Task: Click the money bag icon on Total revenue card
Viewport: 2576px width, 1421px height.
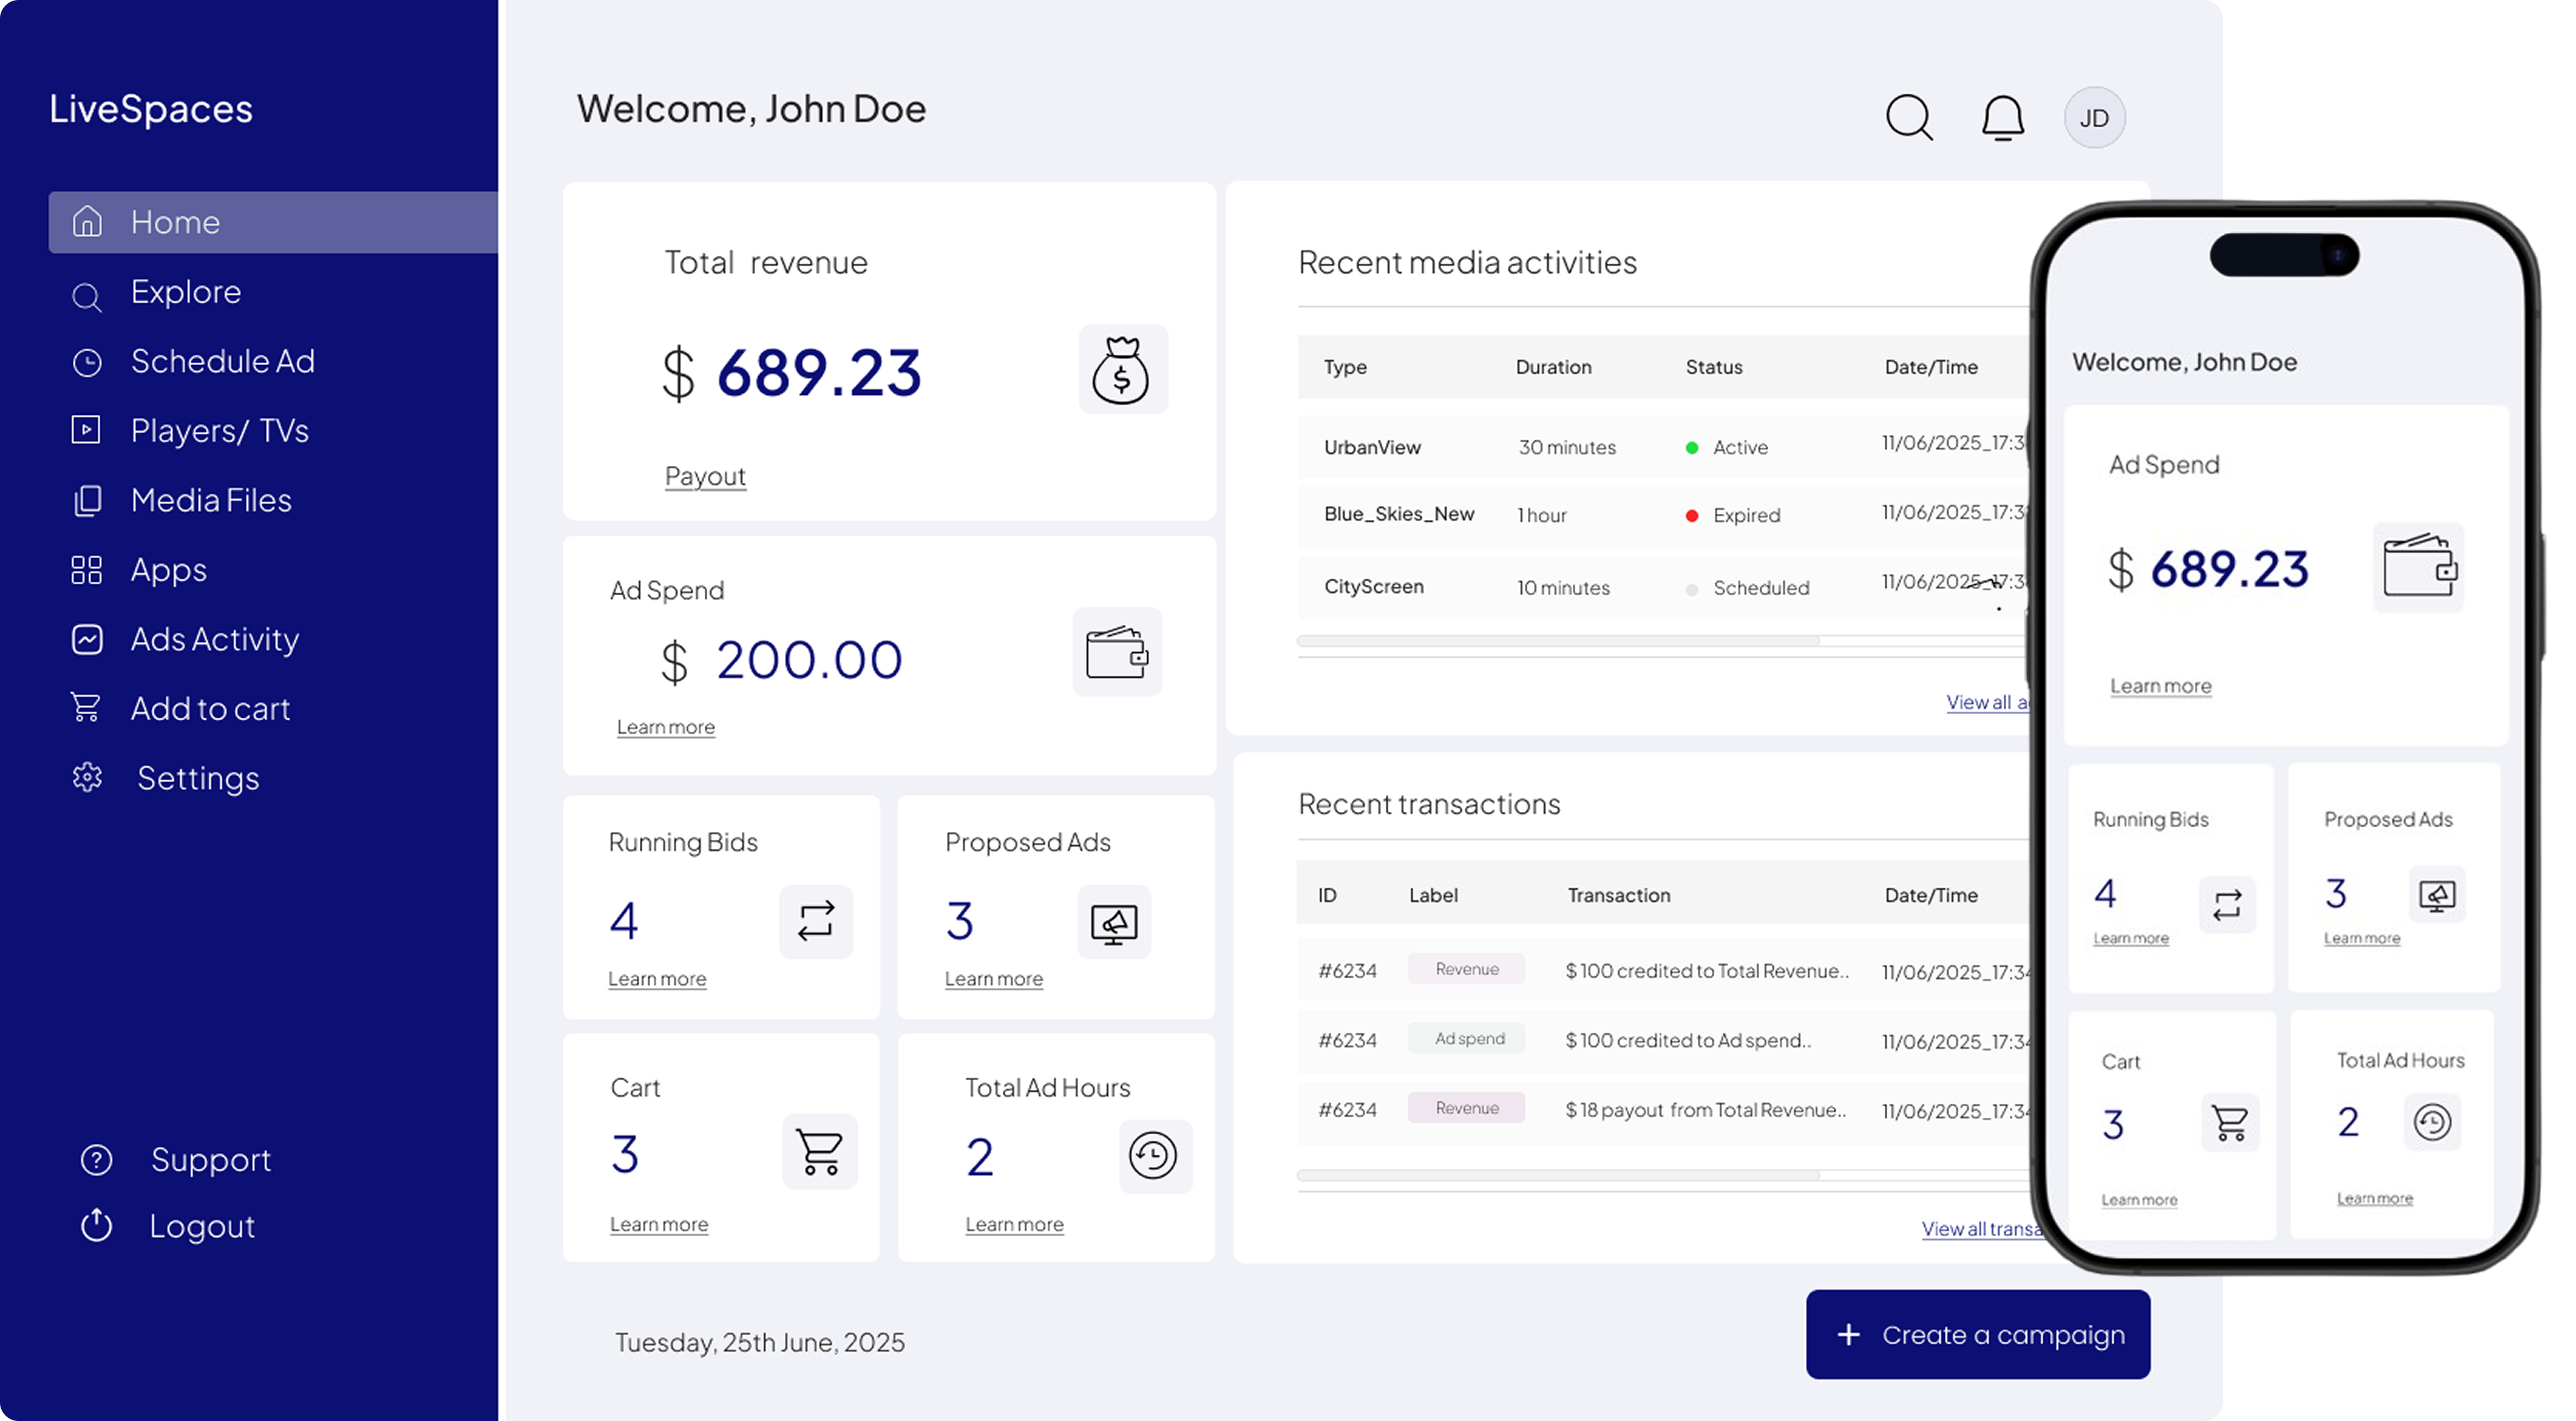Action: (1122, 369)
